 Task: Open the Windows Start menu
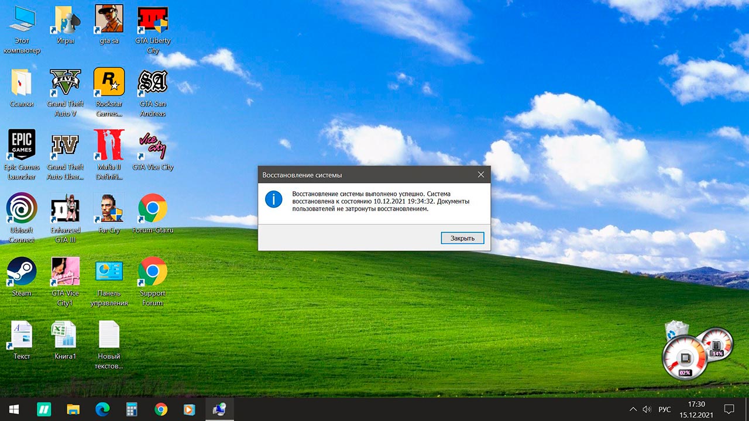[x=14, y=409]
